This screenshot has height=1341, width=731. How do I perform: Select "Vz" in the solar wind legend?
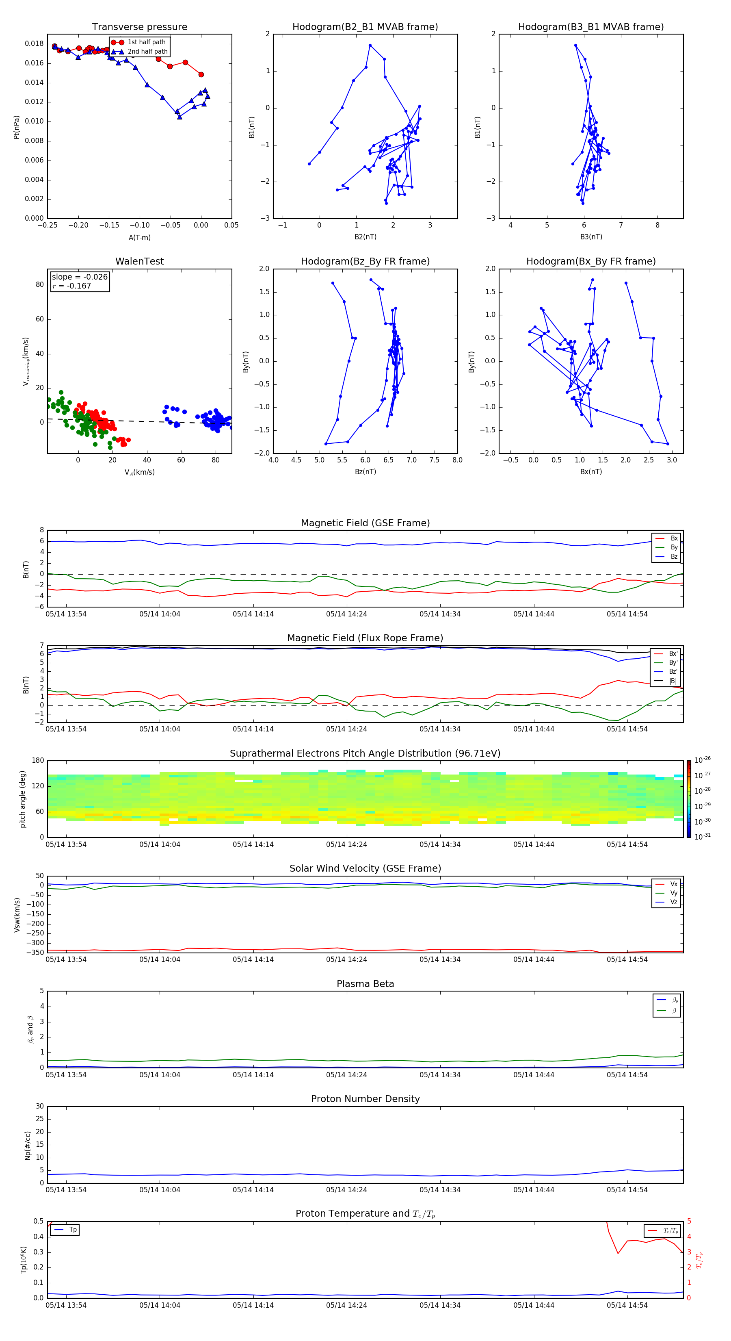666,902
